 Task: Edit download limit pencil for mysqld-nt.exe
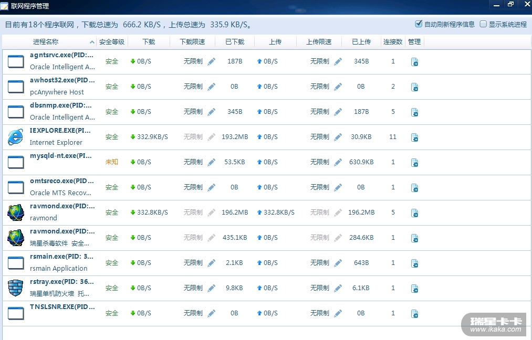[211, 162]
